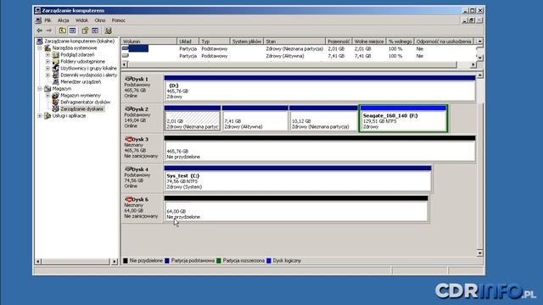Sort by the Typ column header

tap(215, 42)
